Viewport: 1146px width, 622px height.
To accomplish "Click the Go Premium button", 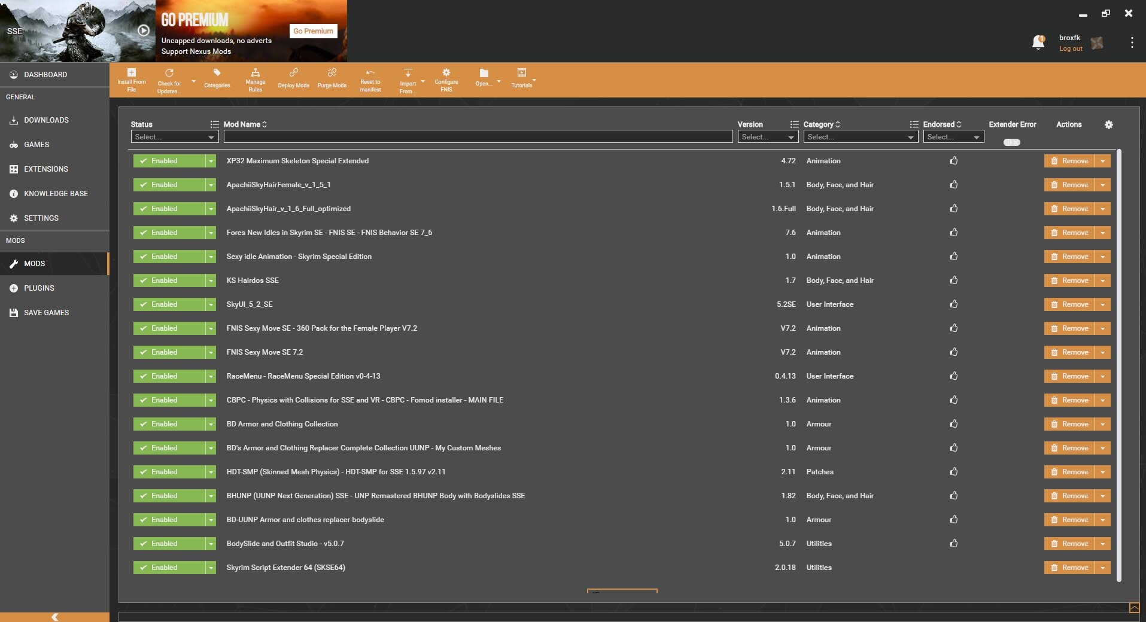I will [313, 31].
